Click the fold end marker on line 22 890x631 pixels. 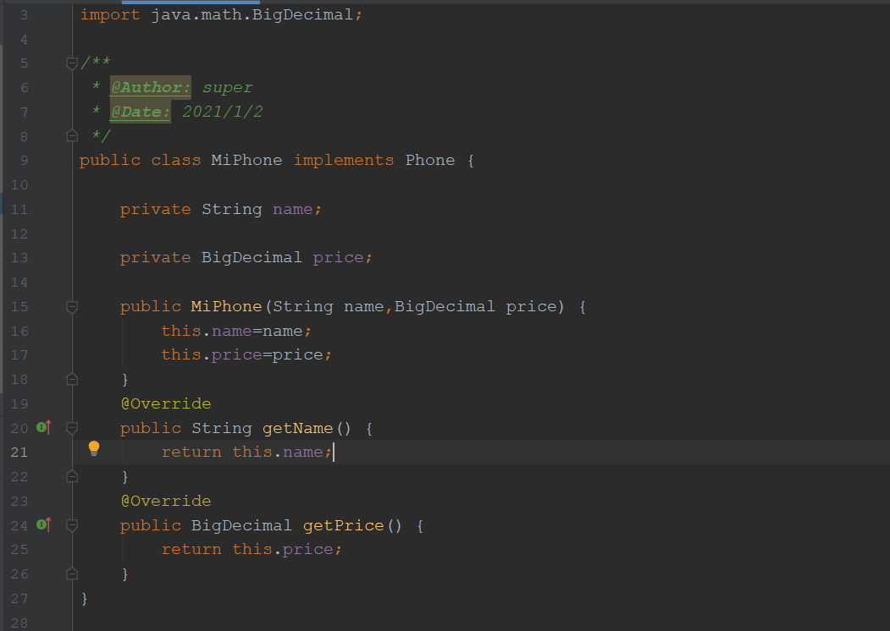(x=72, y=477)
